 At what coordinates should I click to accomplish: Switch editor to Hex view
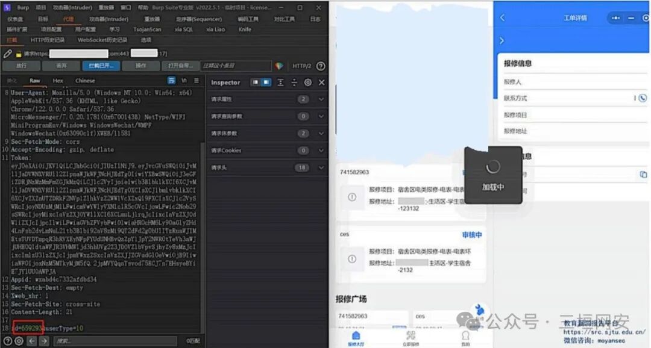58,81
